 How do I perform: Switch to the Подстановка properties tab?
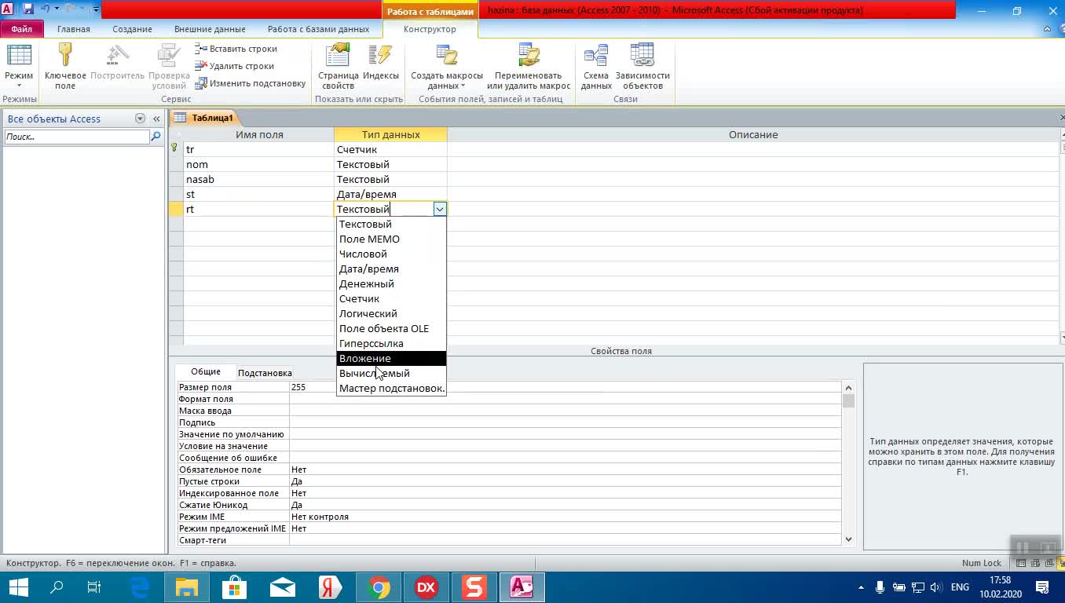[265, 373]
